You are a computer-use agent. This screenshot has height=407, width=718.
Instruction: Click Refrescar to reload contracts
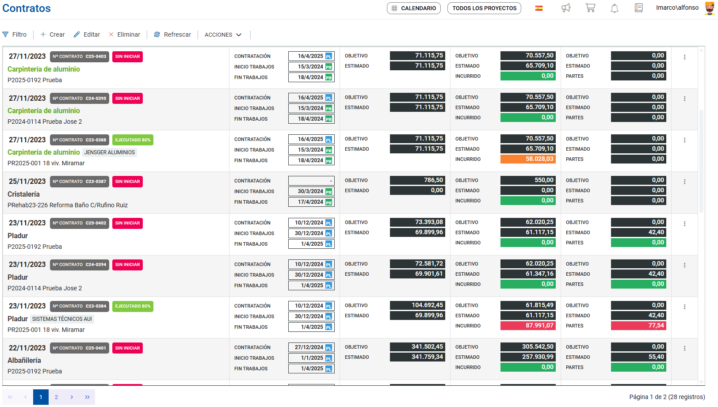tap(172, 34)
